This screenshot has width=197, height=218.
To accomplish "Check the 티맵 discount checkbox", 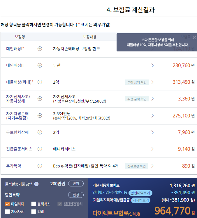I will click(34, 212).
